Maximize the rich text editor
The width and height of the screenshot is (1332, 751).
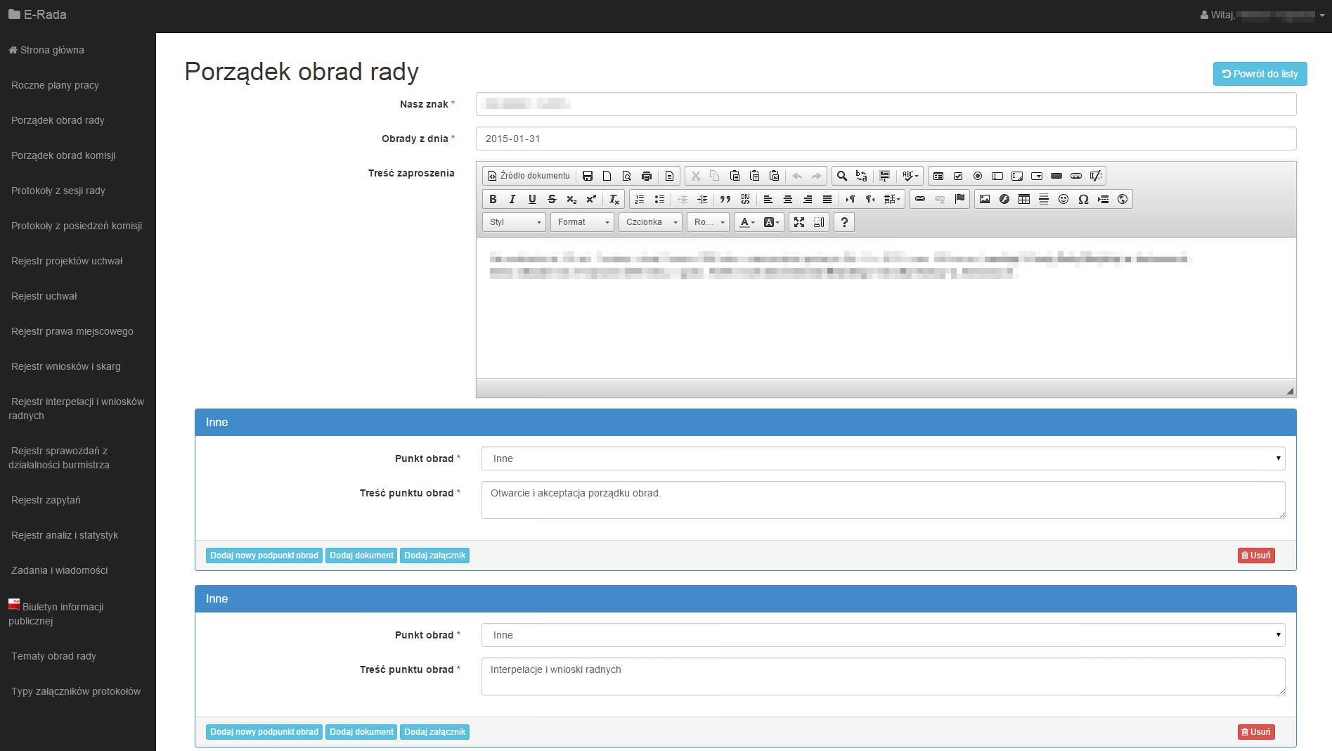799,222
